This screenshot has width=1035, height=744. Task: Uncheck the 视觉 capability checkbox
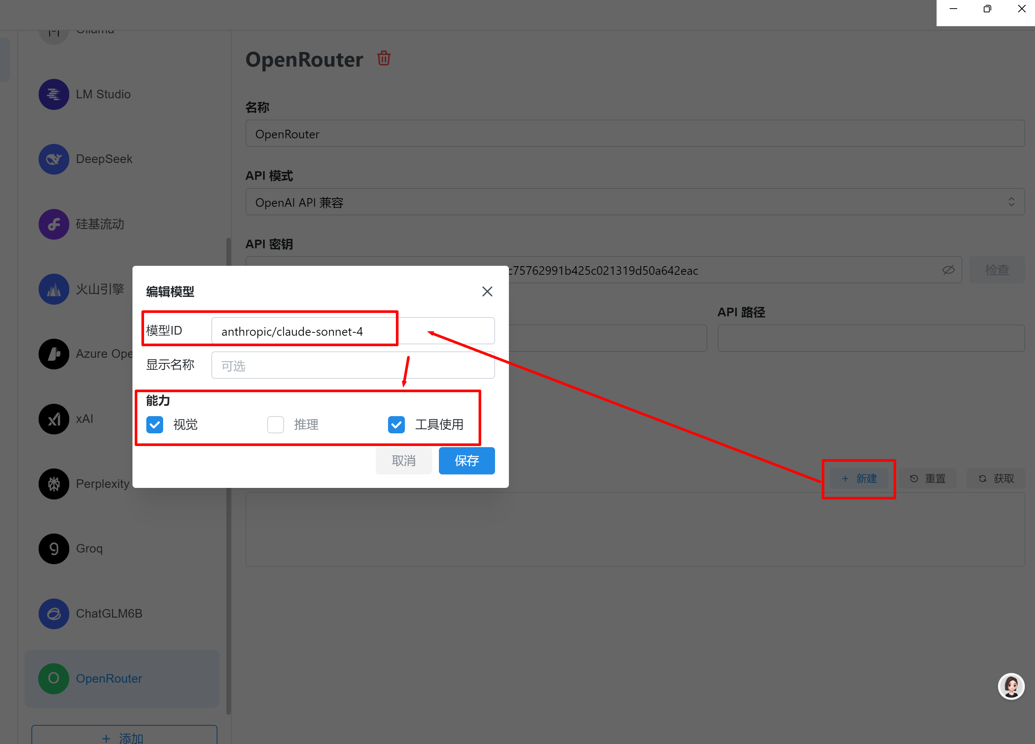[x=155, y=424]
